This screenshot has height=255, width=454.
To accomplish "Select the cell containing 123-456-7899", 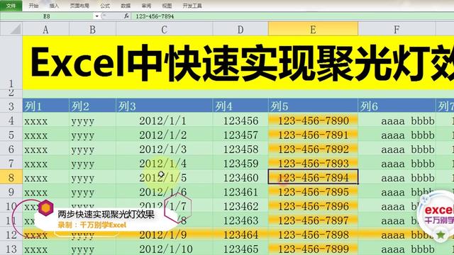I will pyautogui.click(x=313, y=249).
